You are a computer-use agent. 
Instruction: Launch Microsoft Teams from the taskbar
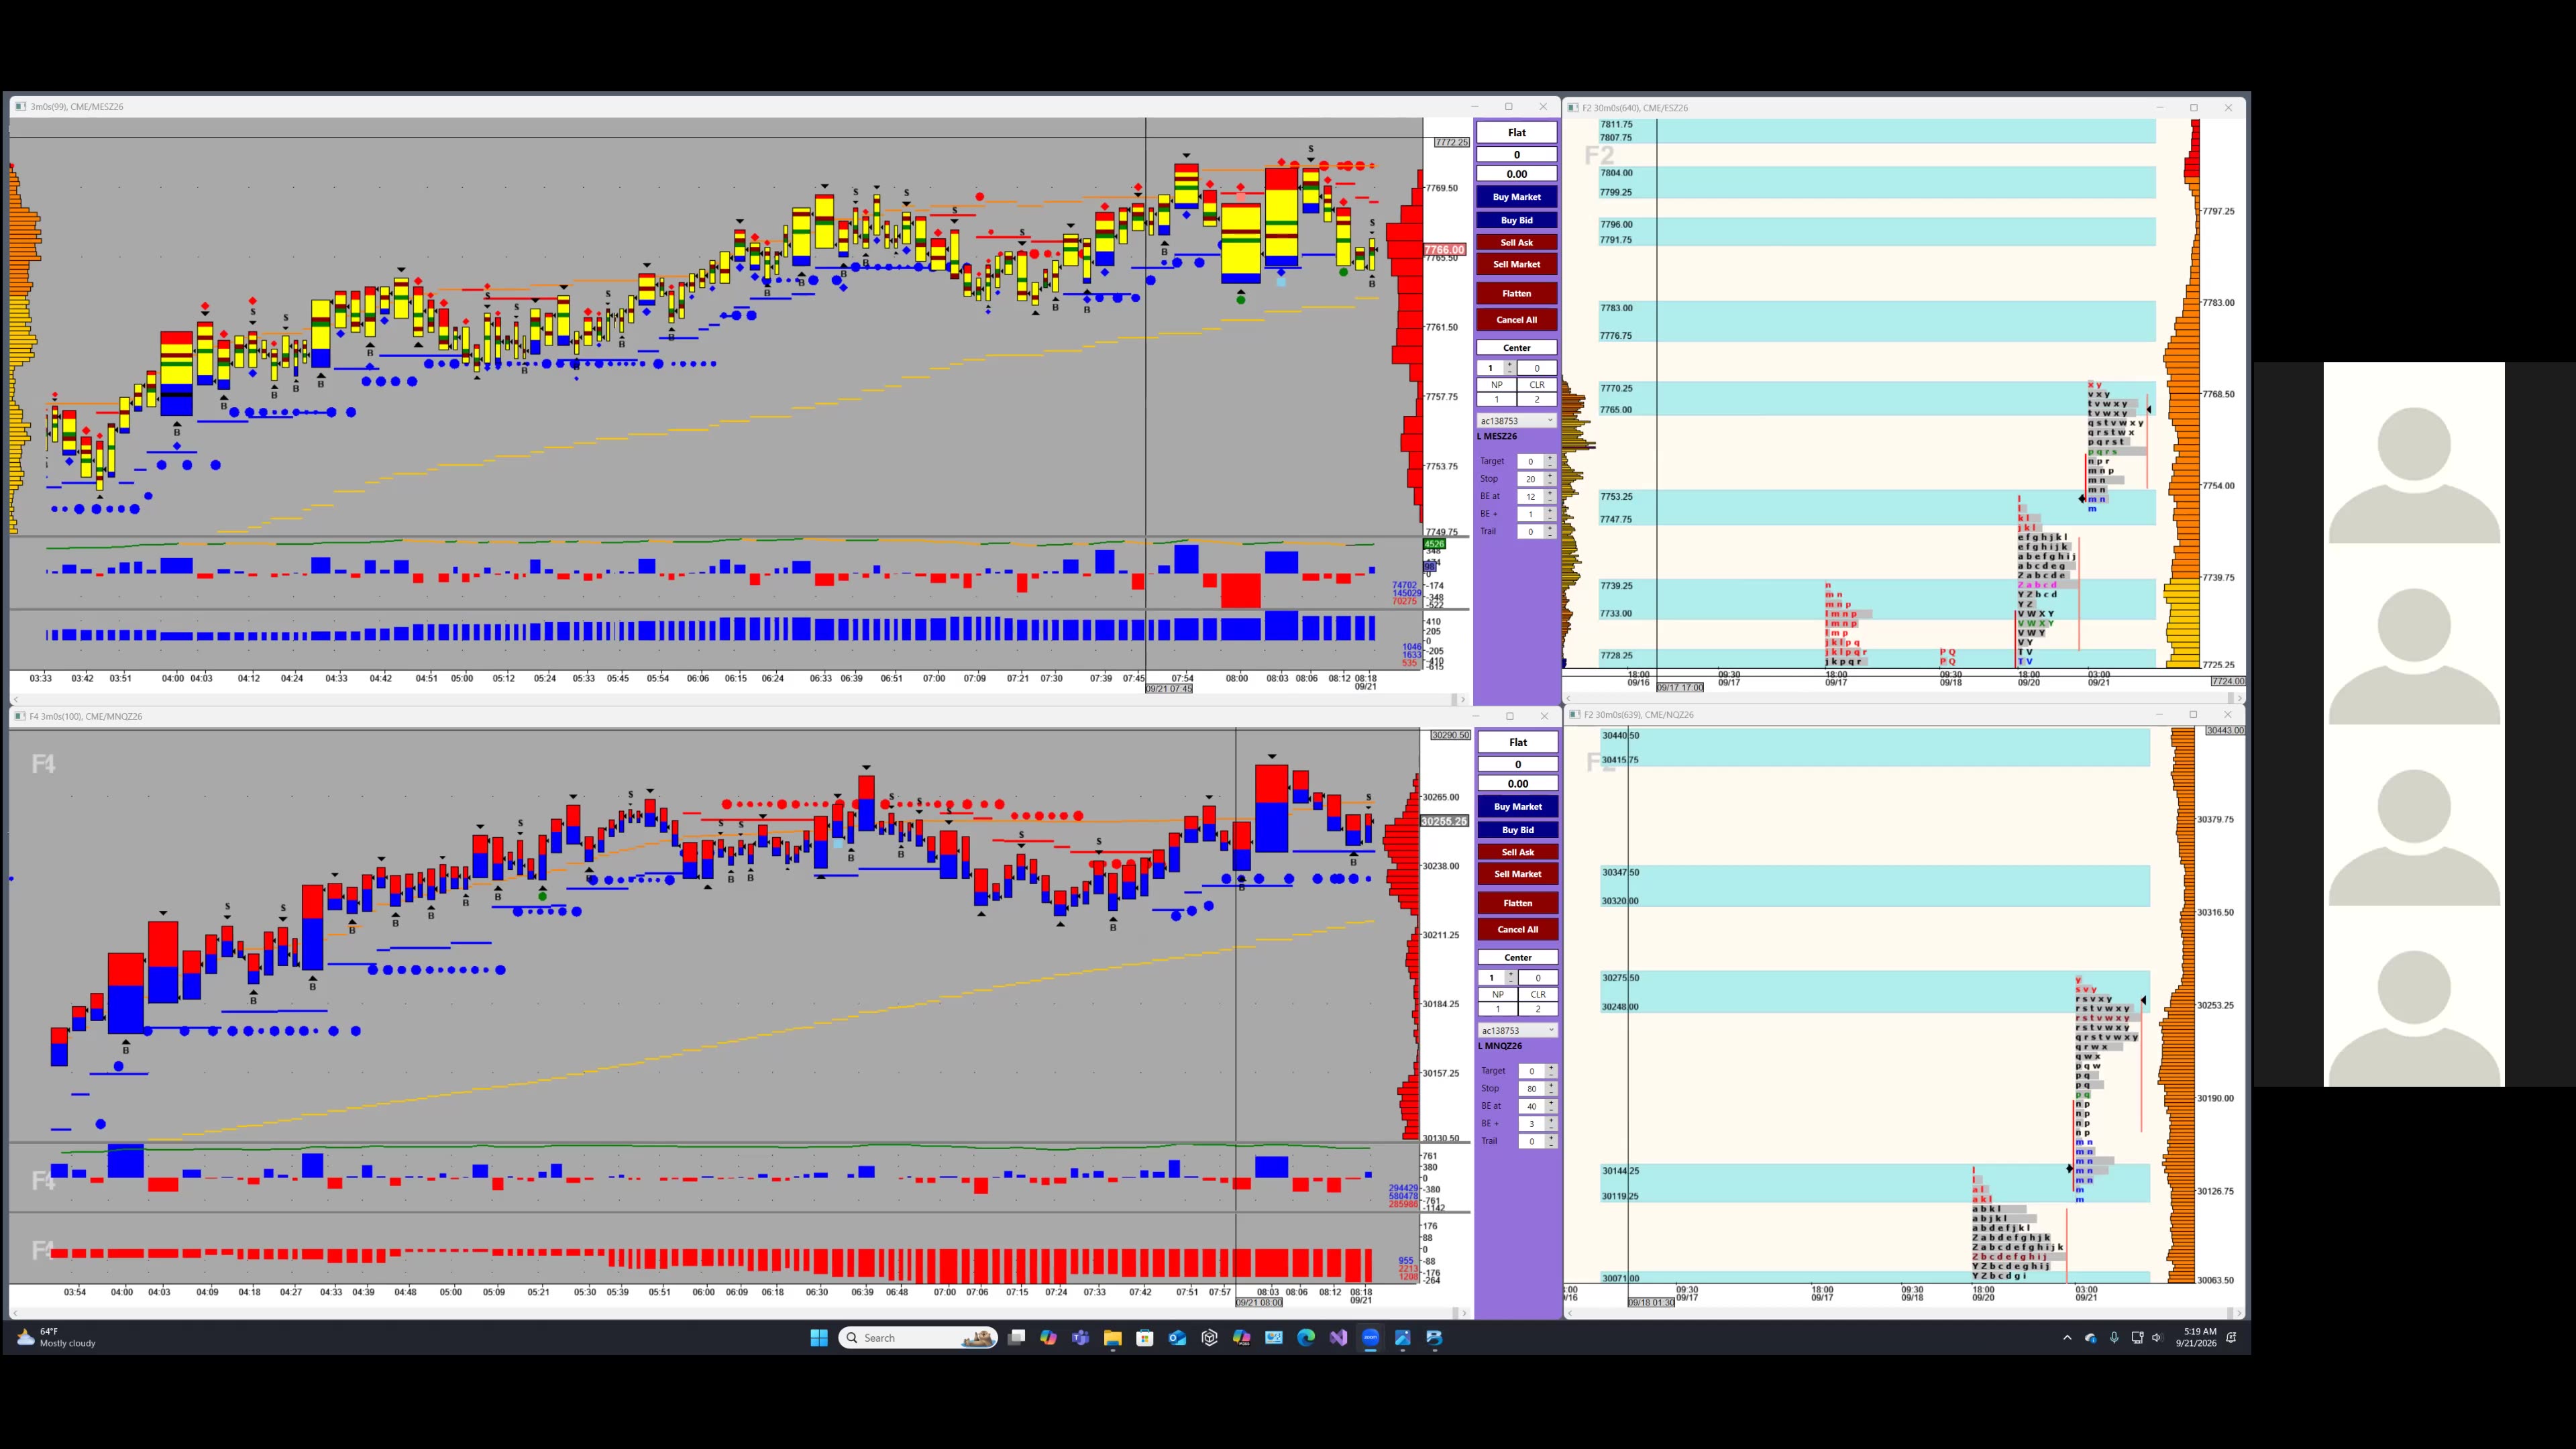1080,1338
